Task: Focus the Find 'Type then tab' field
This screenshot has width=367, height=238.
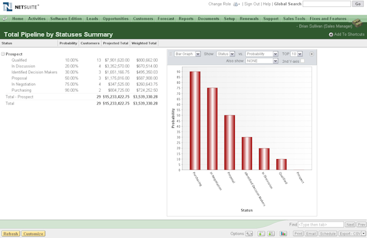Action: [321, 225]
